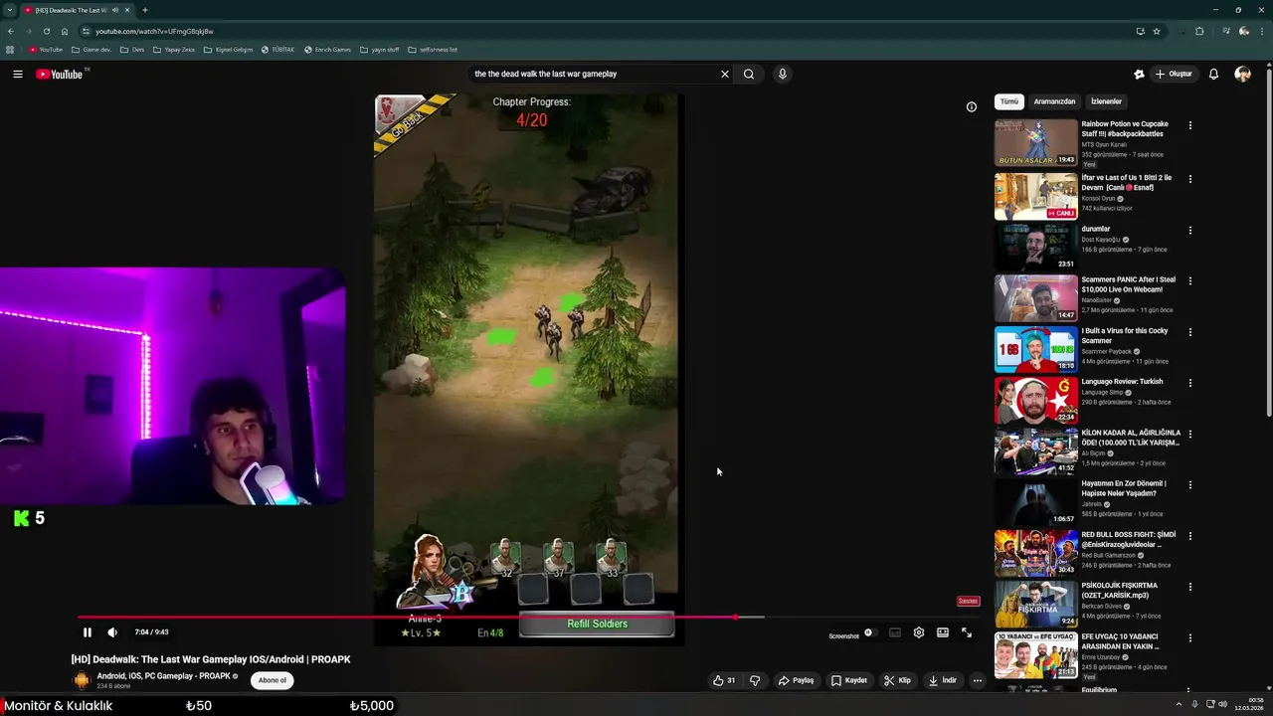Open browser extensions puzzle icon

tap(1199, 31)
